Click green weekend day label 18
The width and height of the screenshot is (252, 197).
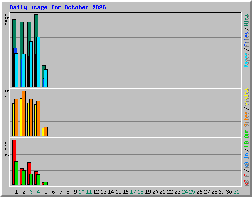click(x=140, y=192)
